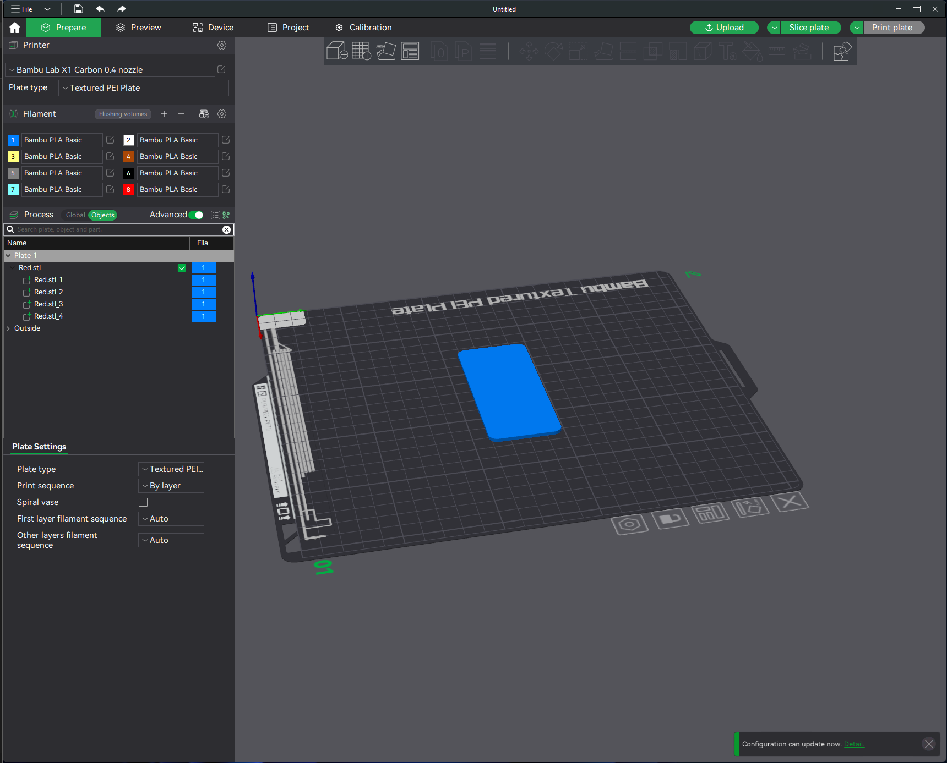Viewport: 947px width, 763px height.
Task: Open Printer section settings gear
Action: coord(222,45)
